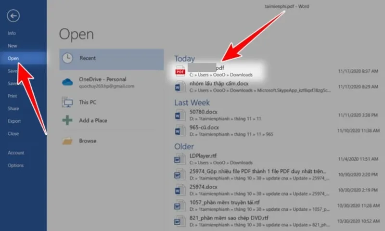Click Export in the sidebar
This screenshot has width=385, height=231.
tap(14, 121)
